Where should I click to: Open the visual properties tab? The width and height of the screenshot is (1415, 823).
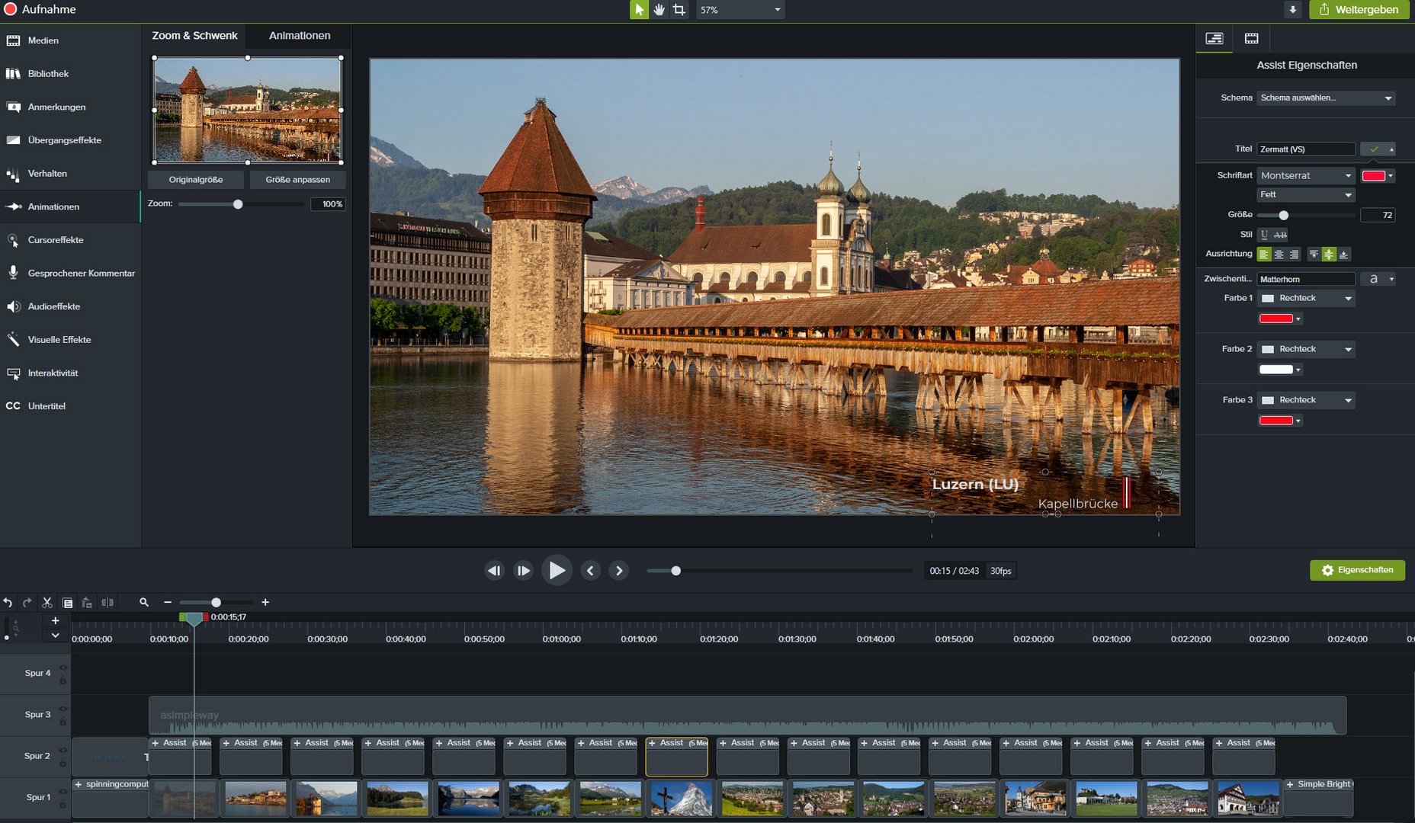1214,38
